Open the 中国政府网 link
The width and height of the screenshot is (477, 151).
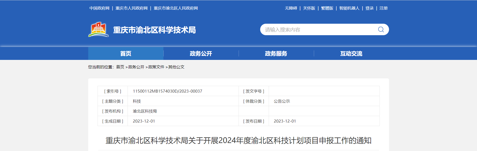(x=100, y=8)
